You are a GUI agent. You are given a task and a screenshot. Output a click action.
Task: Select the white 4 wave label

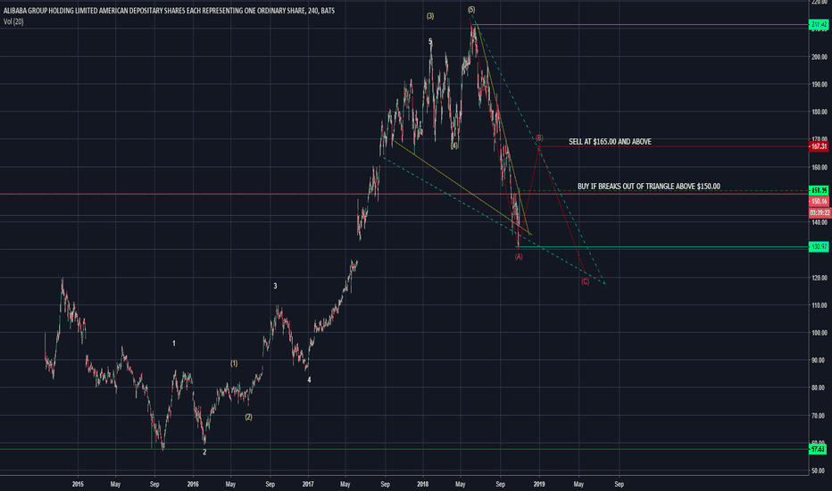(x=309, y=380)
